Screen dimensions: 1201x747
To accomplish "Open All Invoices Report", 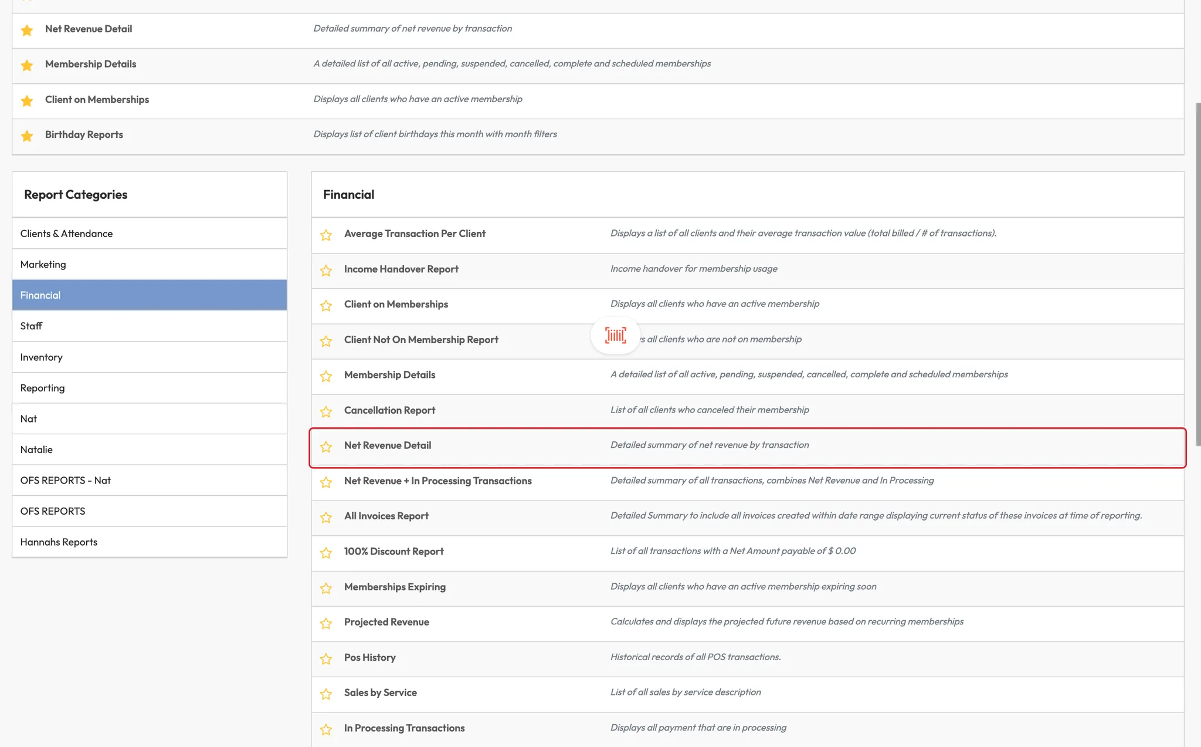I will click(386, 516).
